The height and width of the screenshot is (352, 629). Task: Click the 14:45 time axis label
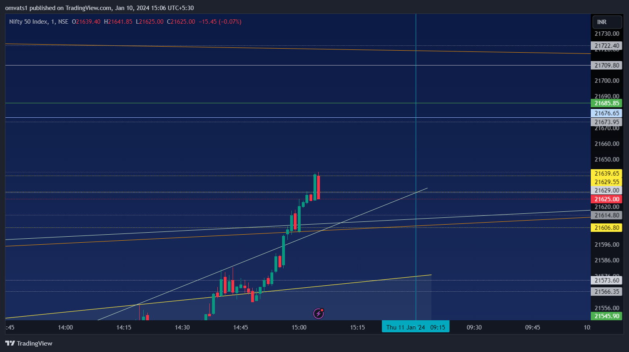(x=241, y=327)
